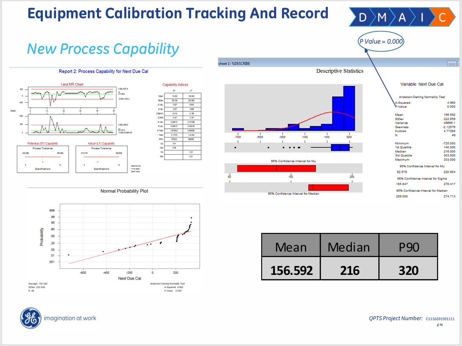This screenshot has height=346, width=462.
Task: Select the 'P90' header cell in summary table
Action: point(408,245)
